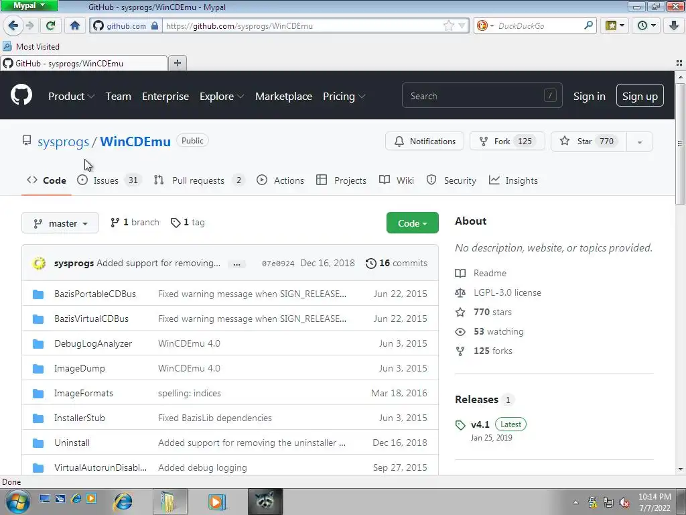The width and height of the screenshot is (686, 515).
Task: Click the Notifications bell button
Action: point(424,141)
